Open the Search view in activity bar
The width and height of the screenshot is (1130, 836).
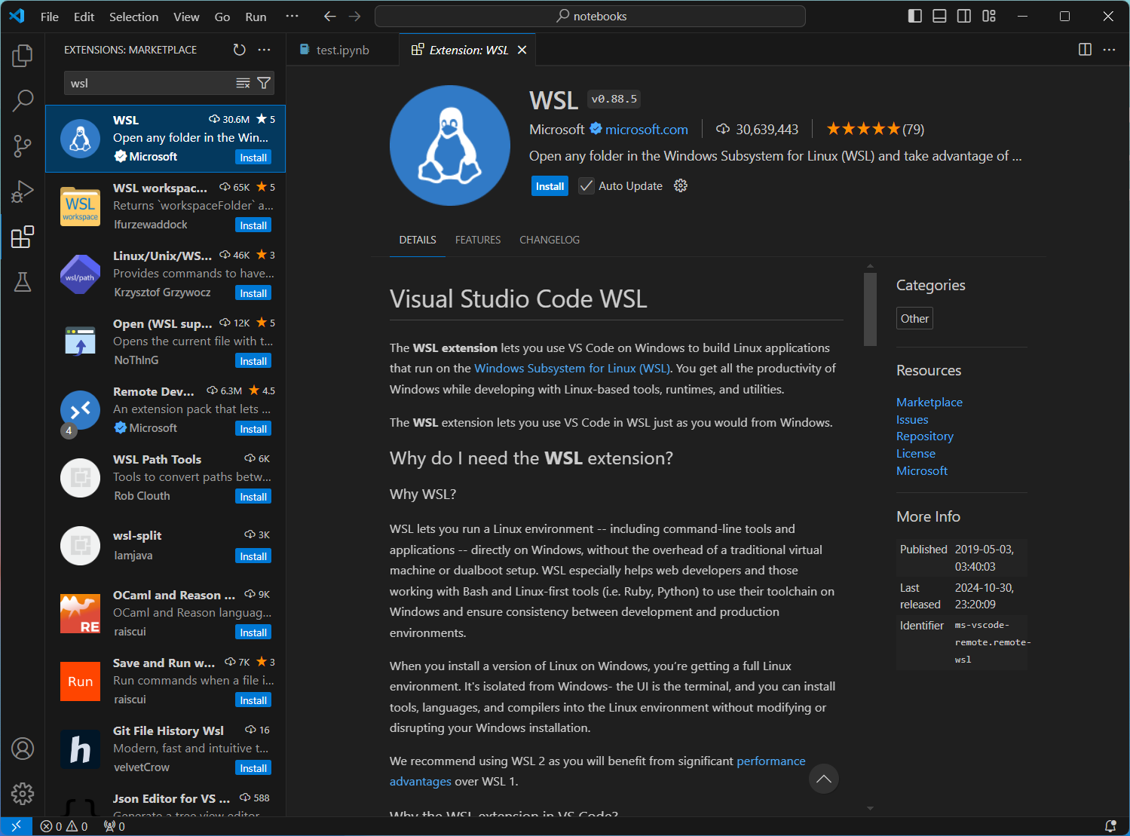[23, 100]
